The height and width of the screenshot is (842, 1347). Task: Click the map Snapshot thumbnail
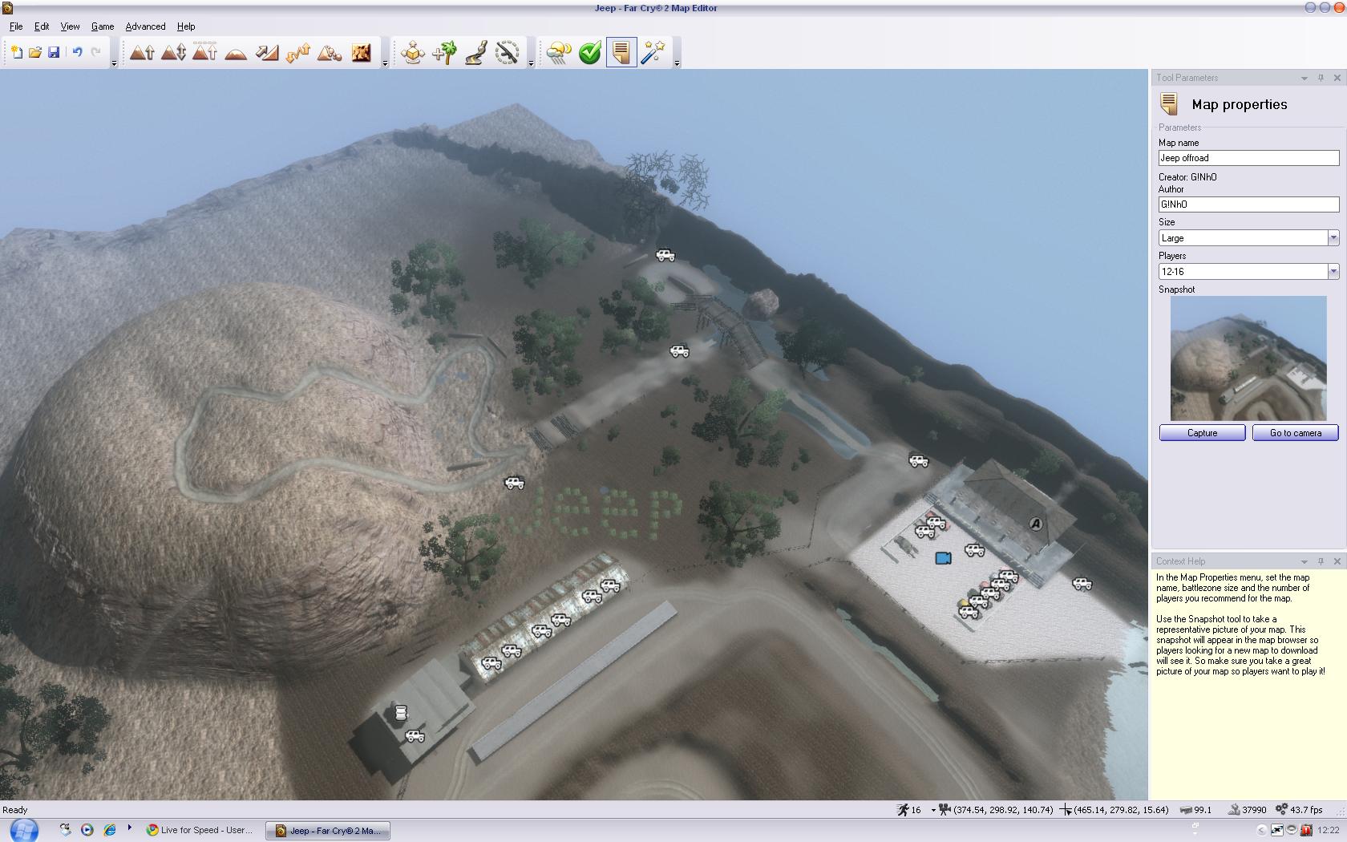tap(1248, 358)
